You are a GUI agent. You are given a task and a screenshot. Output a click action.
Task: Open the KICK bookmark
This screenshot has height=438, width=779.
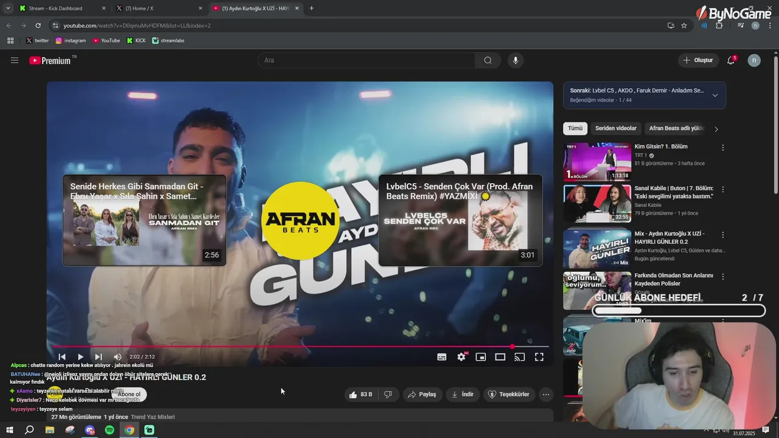(x=136, y=41)
